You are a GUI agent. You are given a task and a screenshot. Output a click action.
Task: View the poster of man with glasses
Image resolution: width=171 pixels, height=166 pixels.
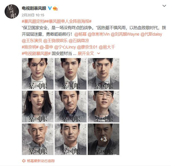(x=103, y=106)
